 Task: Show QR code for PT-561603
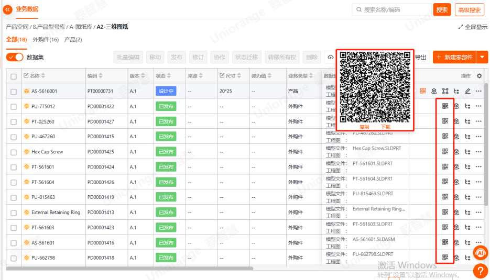pos(445,227)
